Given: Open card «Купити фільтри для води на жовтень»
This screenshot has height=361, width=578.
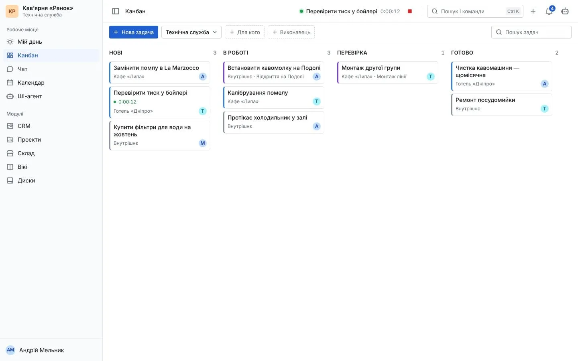Looking at the screenshot, I should pos(160,136).
